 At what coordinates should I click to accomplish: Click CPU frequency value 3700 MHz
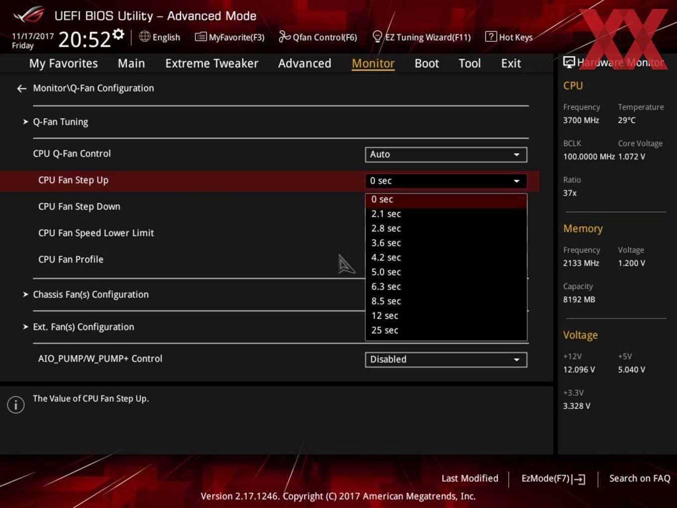click(581, 120)
